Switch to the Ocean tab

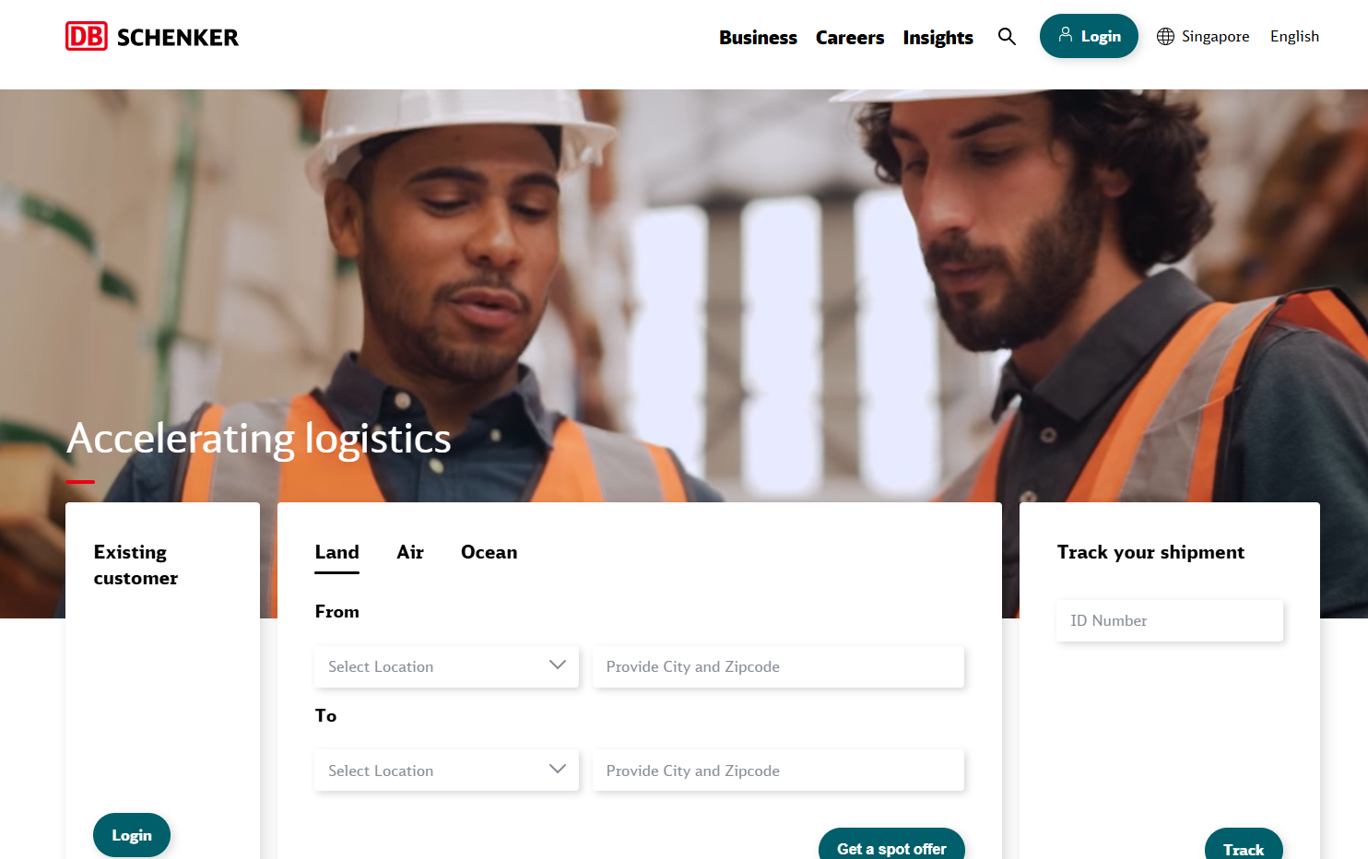(489, 552)
